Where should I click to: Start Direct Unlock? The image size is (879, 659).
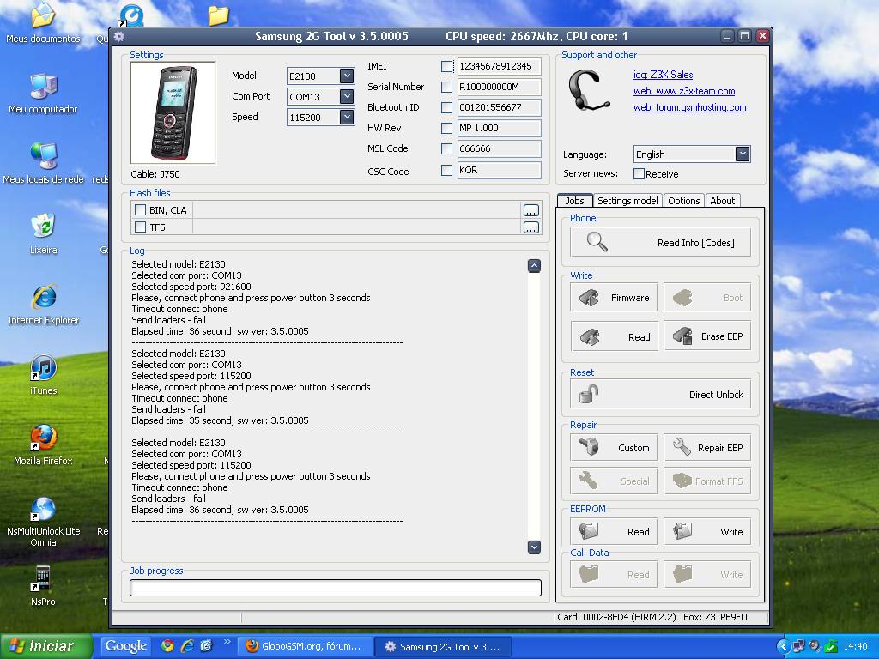click(x=660, y=394)
